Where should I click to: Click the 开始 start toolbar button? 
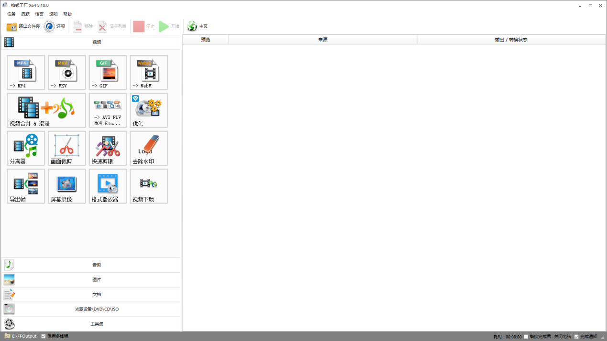pyautogui.click(x=169, y=26)
